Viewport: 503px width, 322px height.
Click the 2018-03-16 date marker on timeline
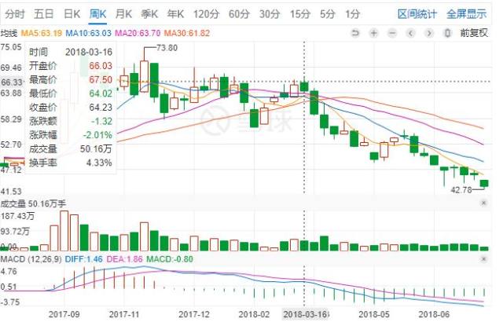coord(304,313)
